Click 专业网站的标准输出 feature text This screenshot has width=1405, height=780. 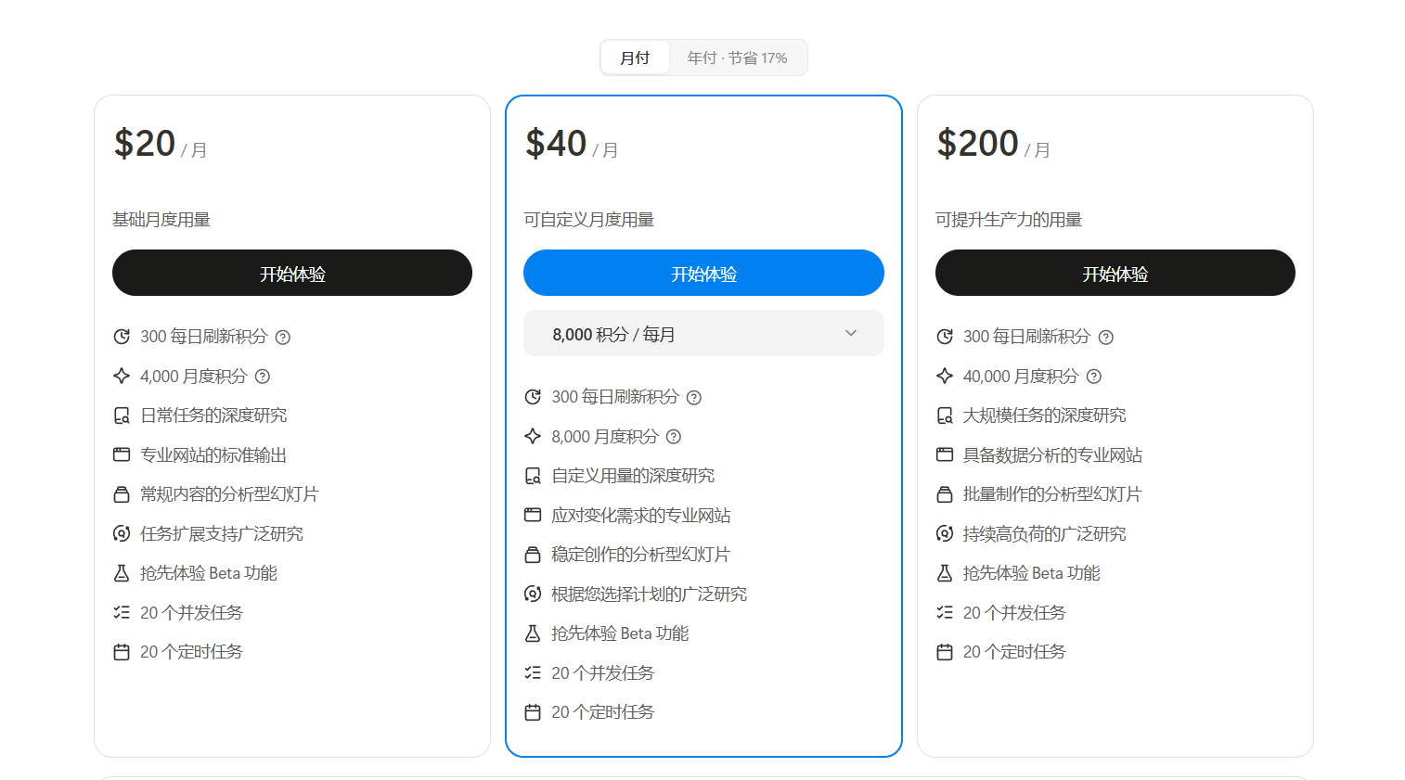click(213, 455)
